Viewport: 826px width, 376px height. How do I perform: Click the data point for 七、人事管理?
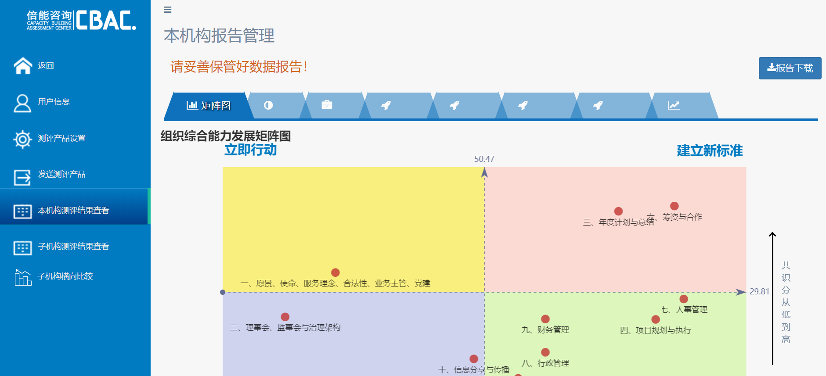click(x=684, y=299)
